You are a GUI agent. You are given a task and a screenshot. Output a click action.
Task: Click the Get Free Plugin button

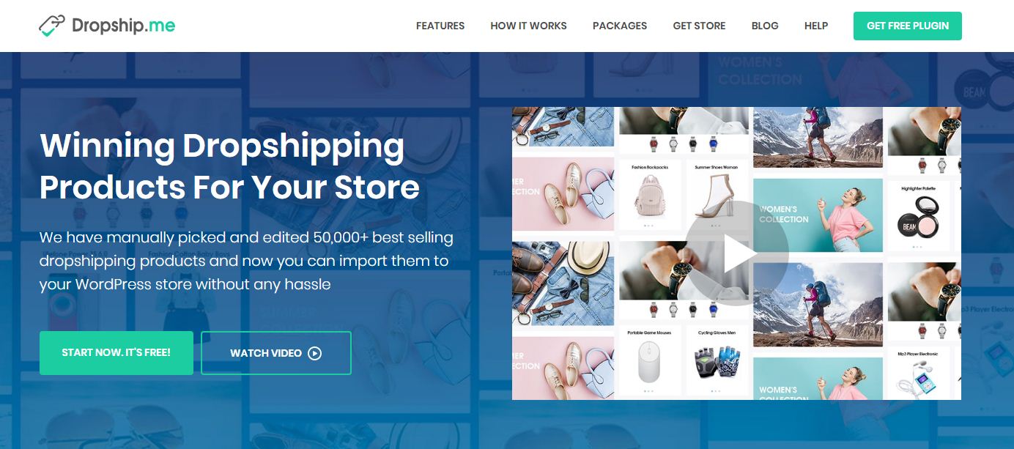click(x=908, y=26)
